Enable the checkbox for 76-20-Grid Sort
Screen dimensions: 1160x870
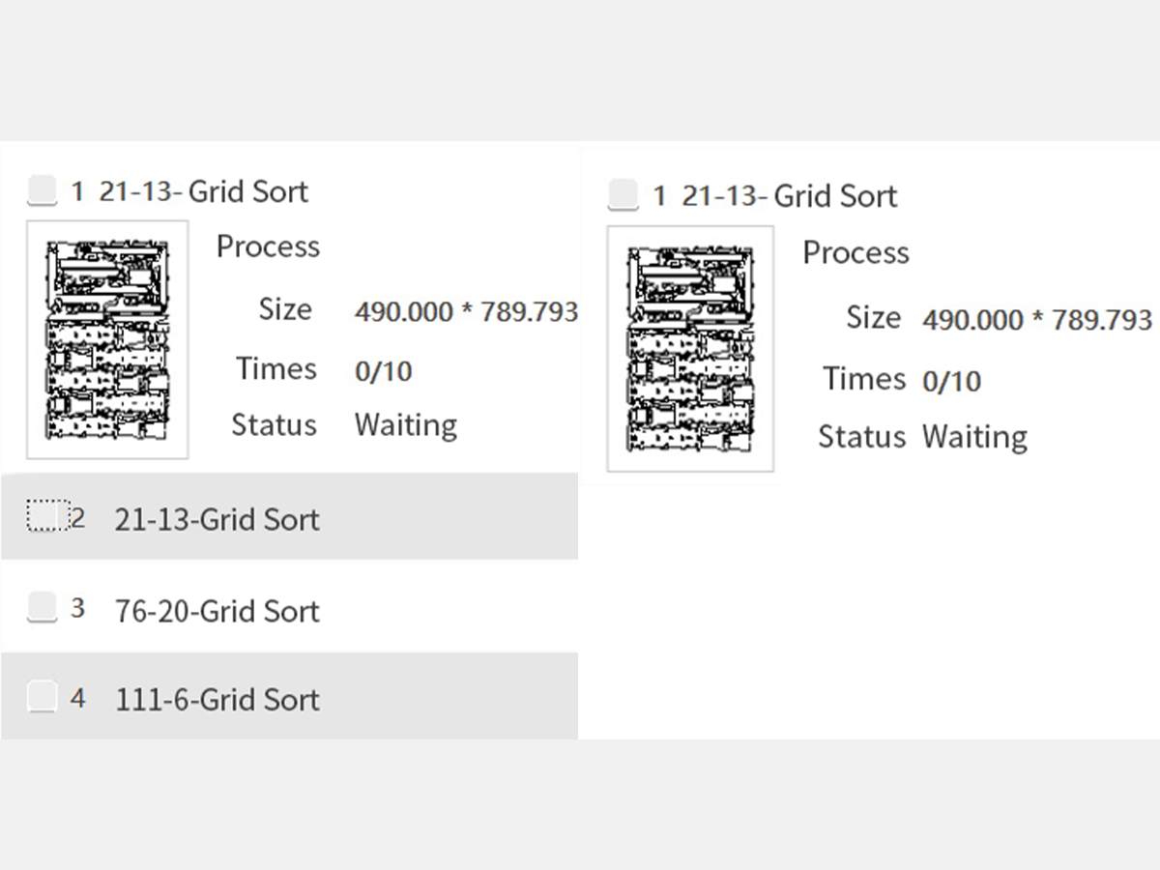42,607
